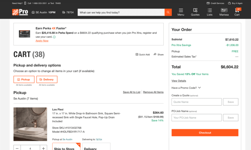
Task: Open the Menu hamburger icon
Action: (181, 12)
